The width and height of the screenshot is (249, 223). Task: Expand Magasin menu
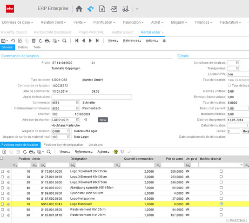point(179,22)
